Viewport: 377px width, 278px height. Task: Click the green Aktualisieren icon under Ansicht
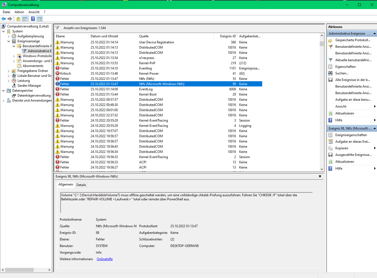(330, 113)
